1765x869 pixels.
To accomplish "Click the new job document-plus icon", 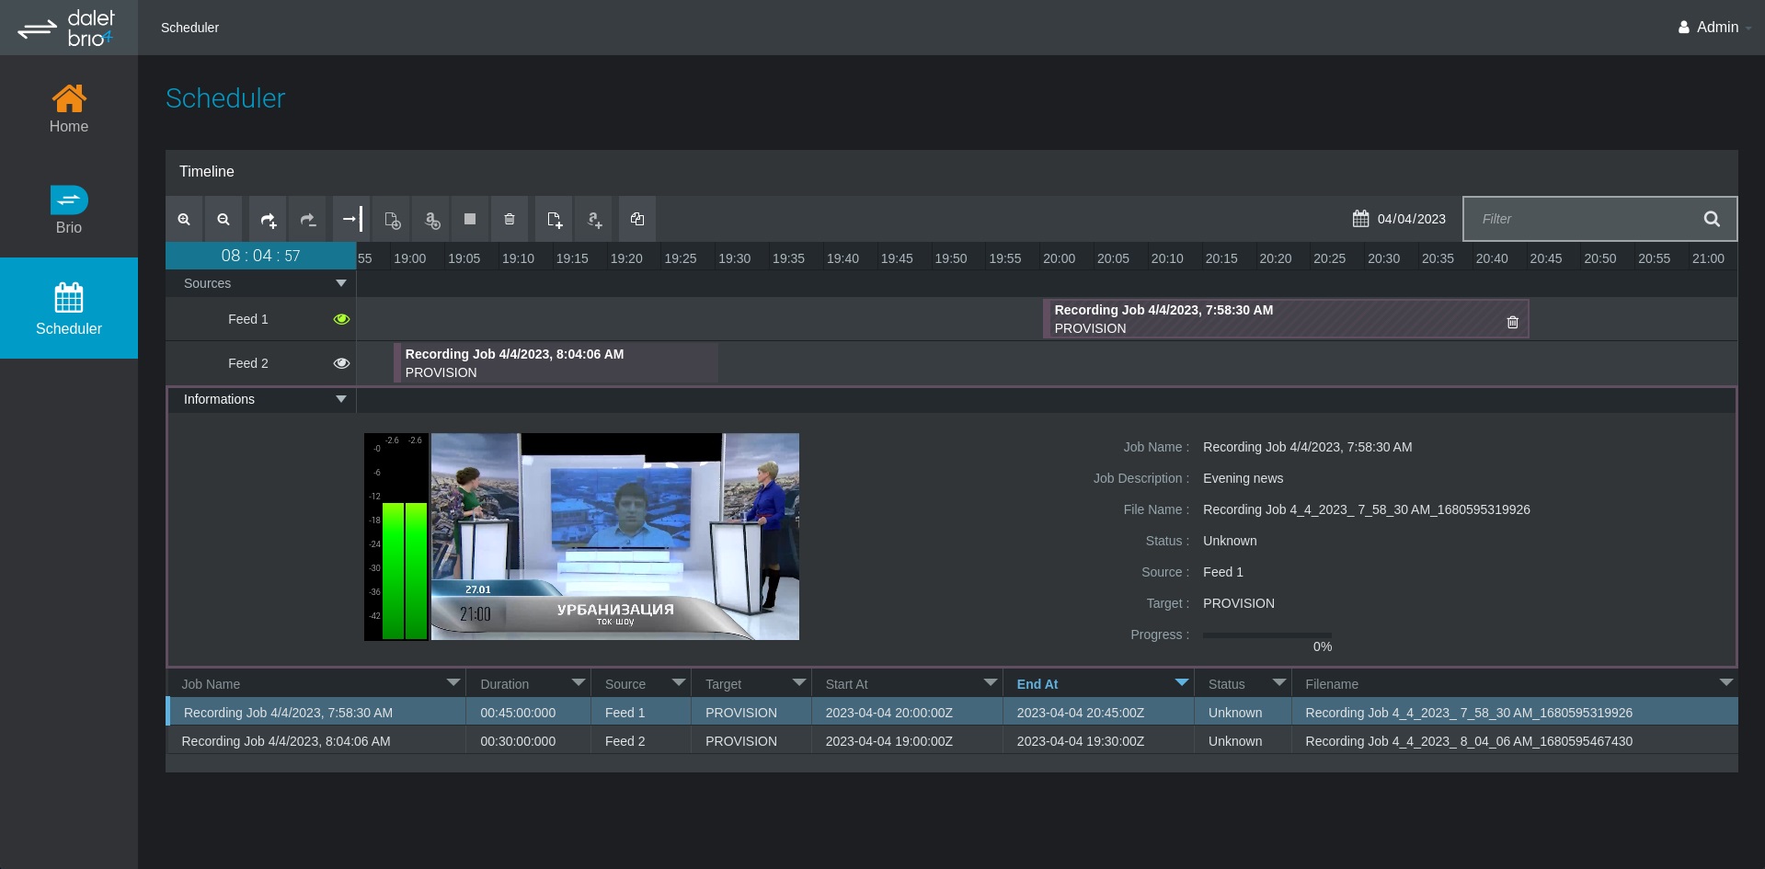I will (x=554, y=220).
